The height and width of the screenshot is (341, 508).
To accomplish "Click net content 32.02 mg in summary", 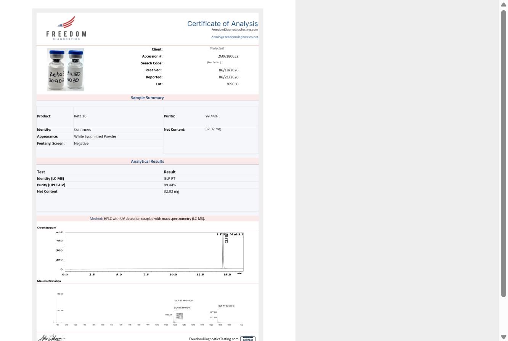I will [213, 129].
